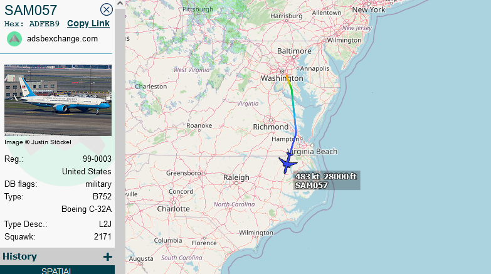This screenshot has height=274, width=491.
Task: Close the SAM057 aircraft info panel
Action: coord(107,9)
